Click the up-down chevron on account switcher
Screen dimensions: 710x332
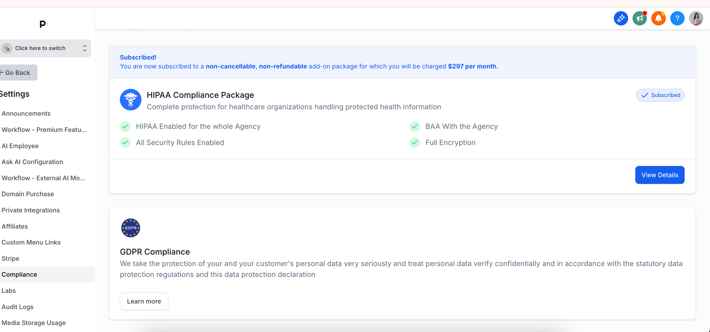click(x=85, y=48)
